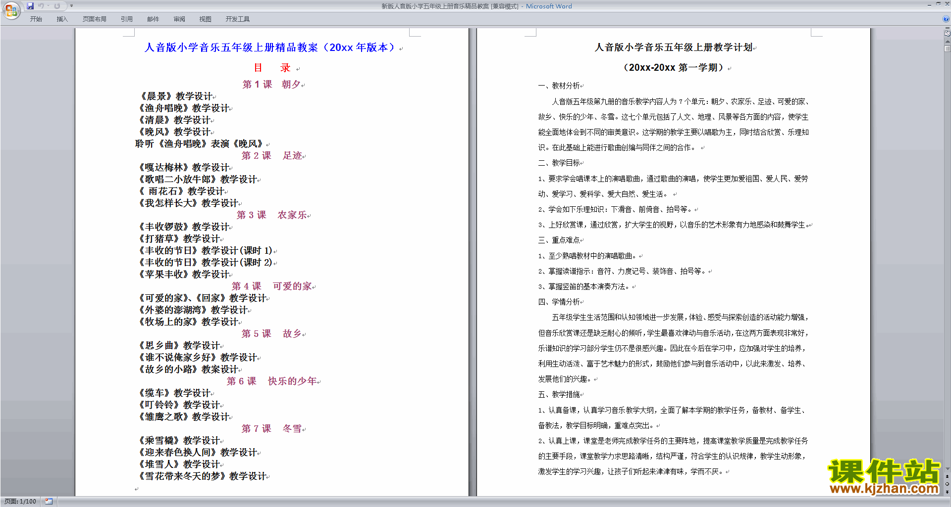Click entry 《渔舟唱晚》教学设计

(x=184, y=108)
